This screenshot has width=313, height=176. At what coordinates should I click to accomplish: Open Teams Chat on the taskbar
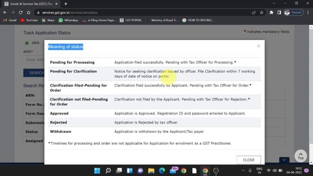(x=140, y=171)
